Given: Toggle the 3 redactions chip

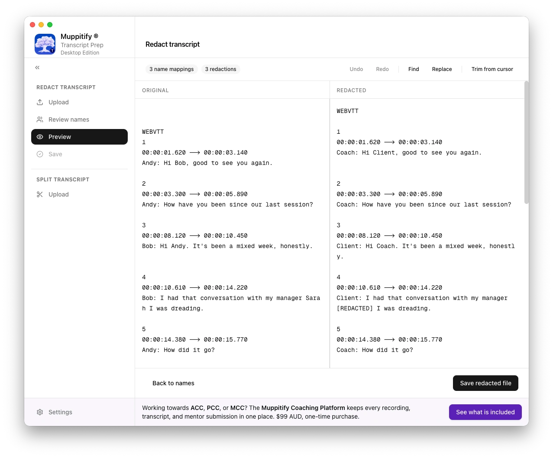Looking at the screenshot, I should coord(221,69).
